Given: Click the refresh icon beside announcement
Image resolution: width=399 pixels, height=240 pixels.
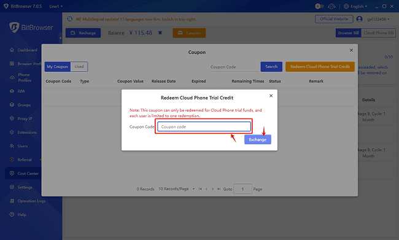Looking at the screenshot, I should [70, 19].
